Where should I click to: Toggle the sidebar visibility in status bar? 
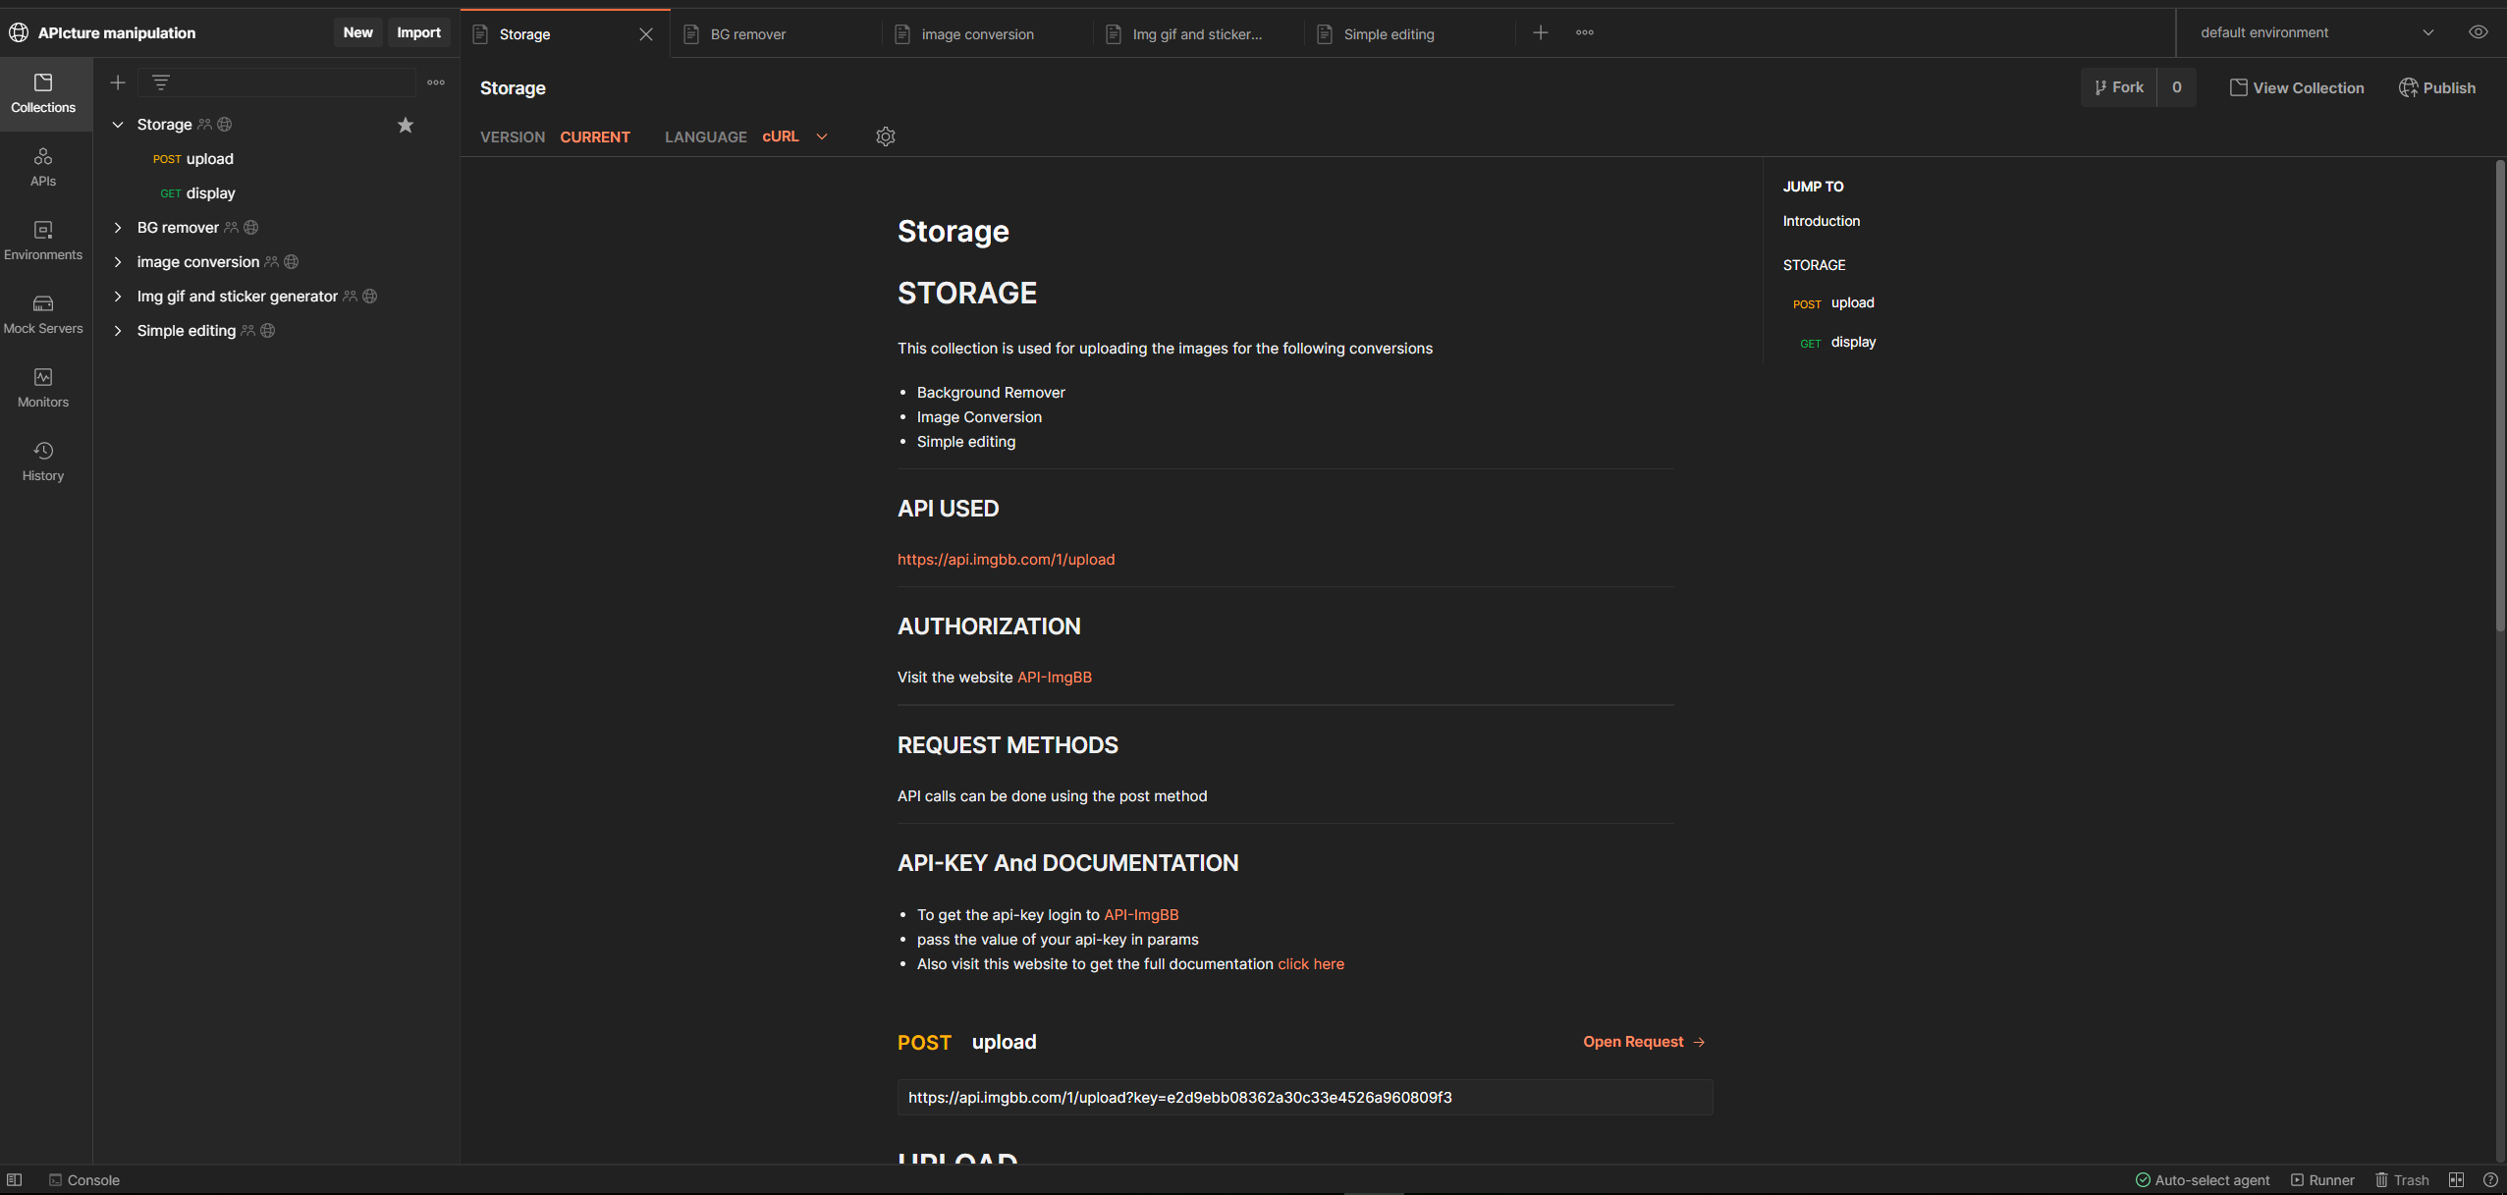point(15,1179)
